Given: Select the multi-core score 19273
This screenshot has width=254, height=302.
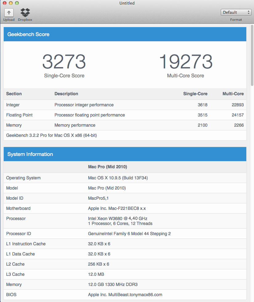Looking at the screenshot, I should 186,61.
